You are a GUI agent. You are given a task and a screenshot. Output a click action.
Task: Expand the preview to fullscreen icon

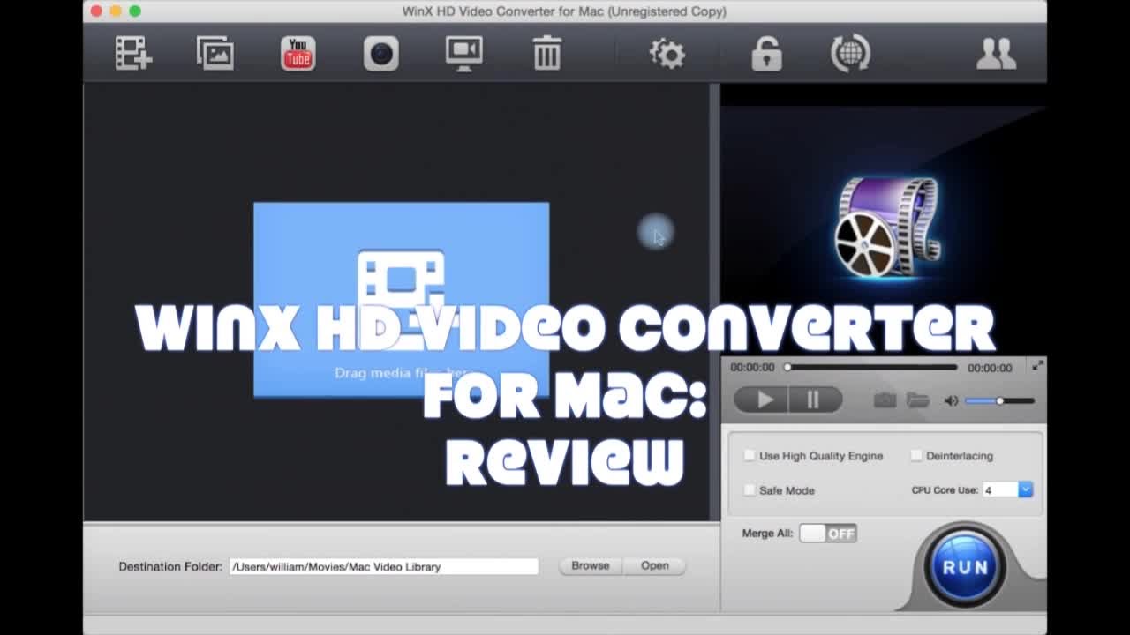1037,366
